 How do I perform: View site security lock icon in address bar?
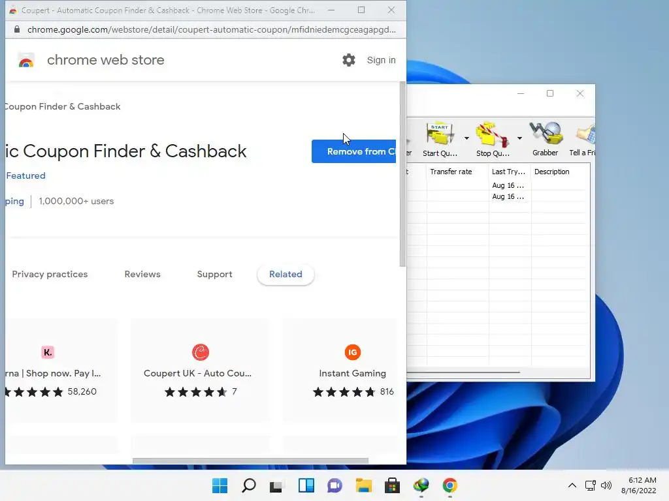click(16, 29)
